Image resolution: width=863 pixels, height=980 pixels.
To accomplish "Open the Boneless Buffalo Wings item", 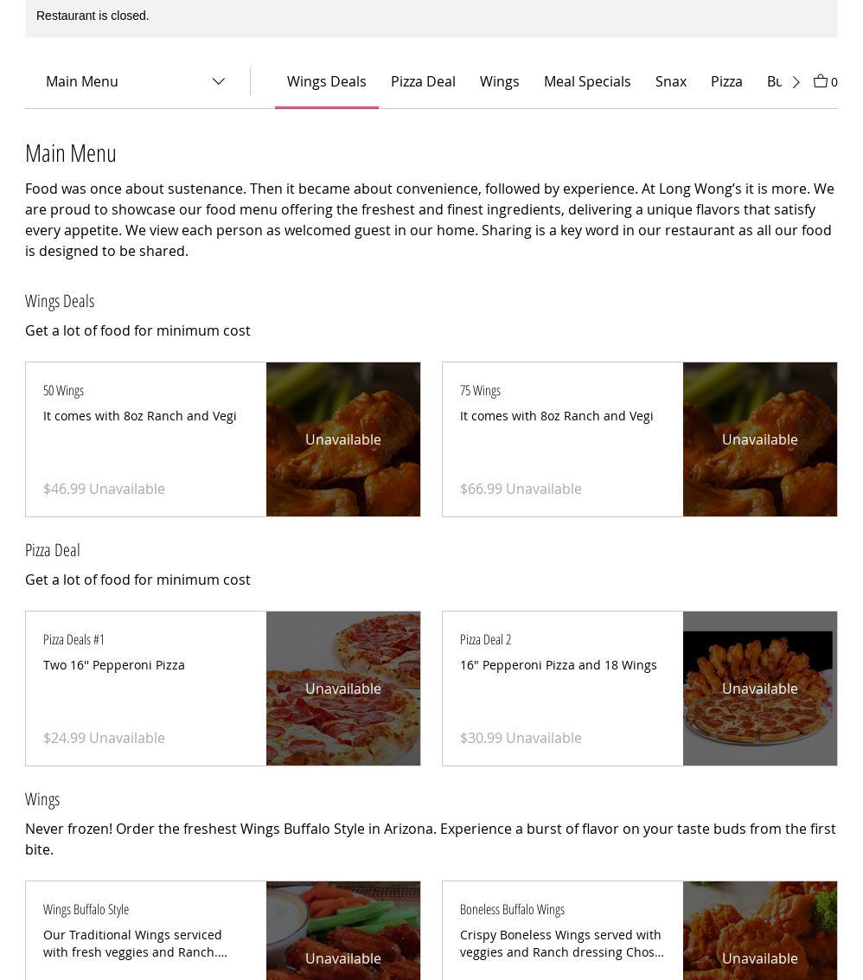I will (x=639, y=931).
